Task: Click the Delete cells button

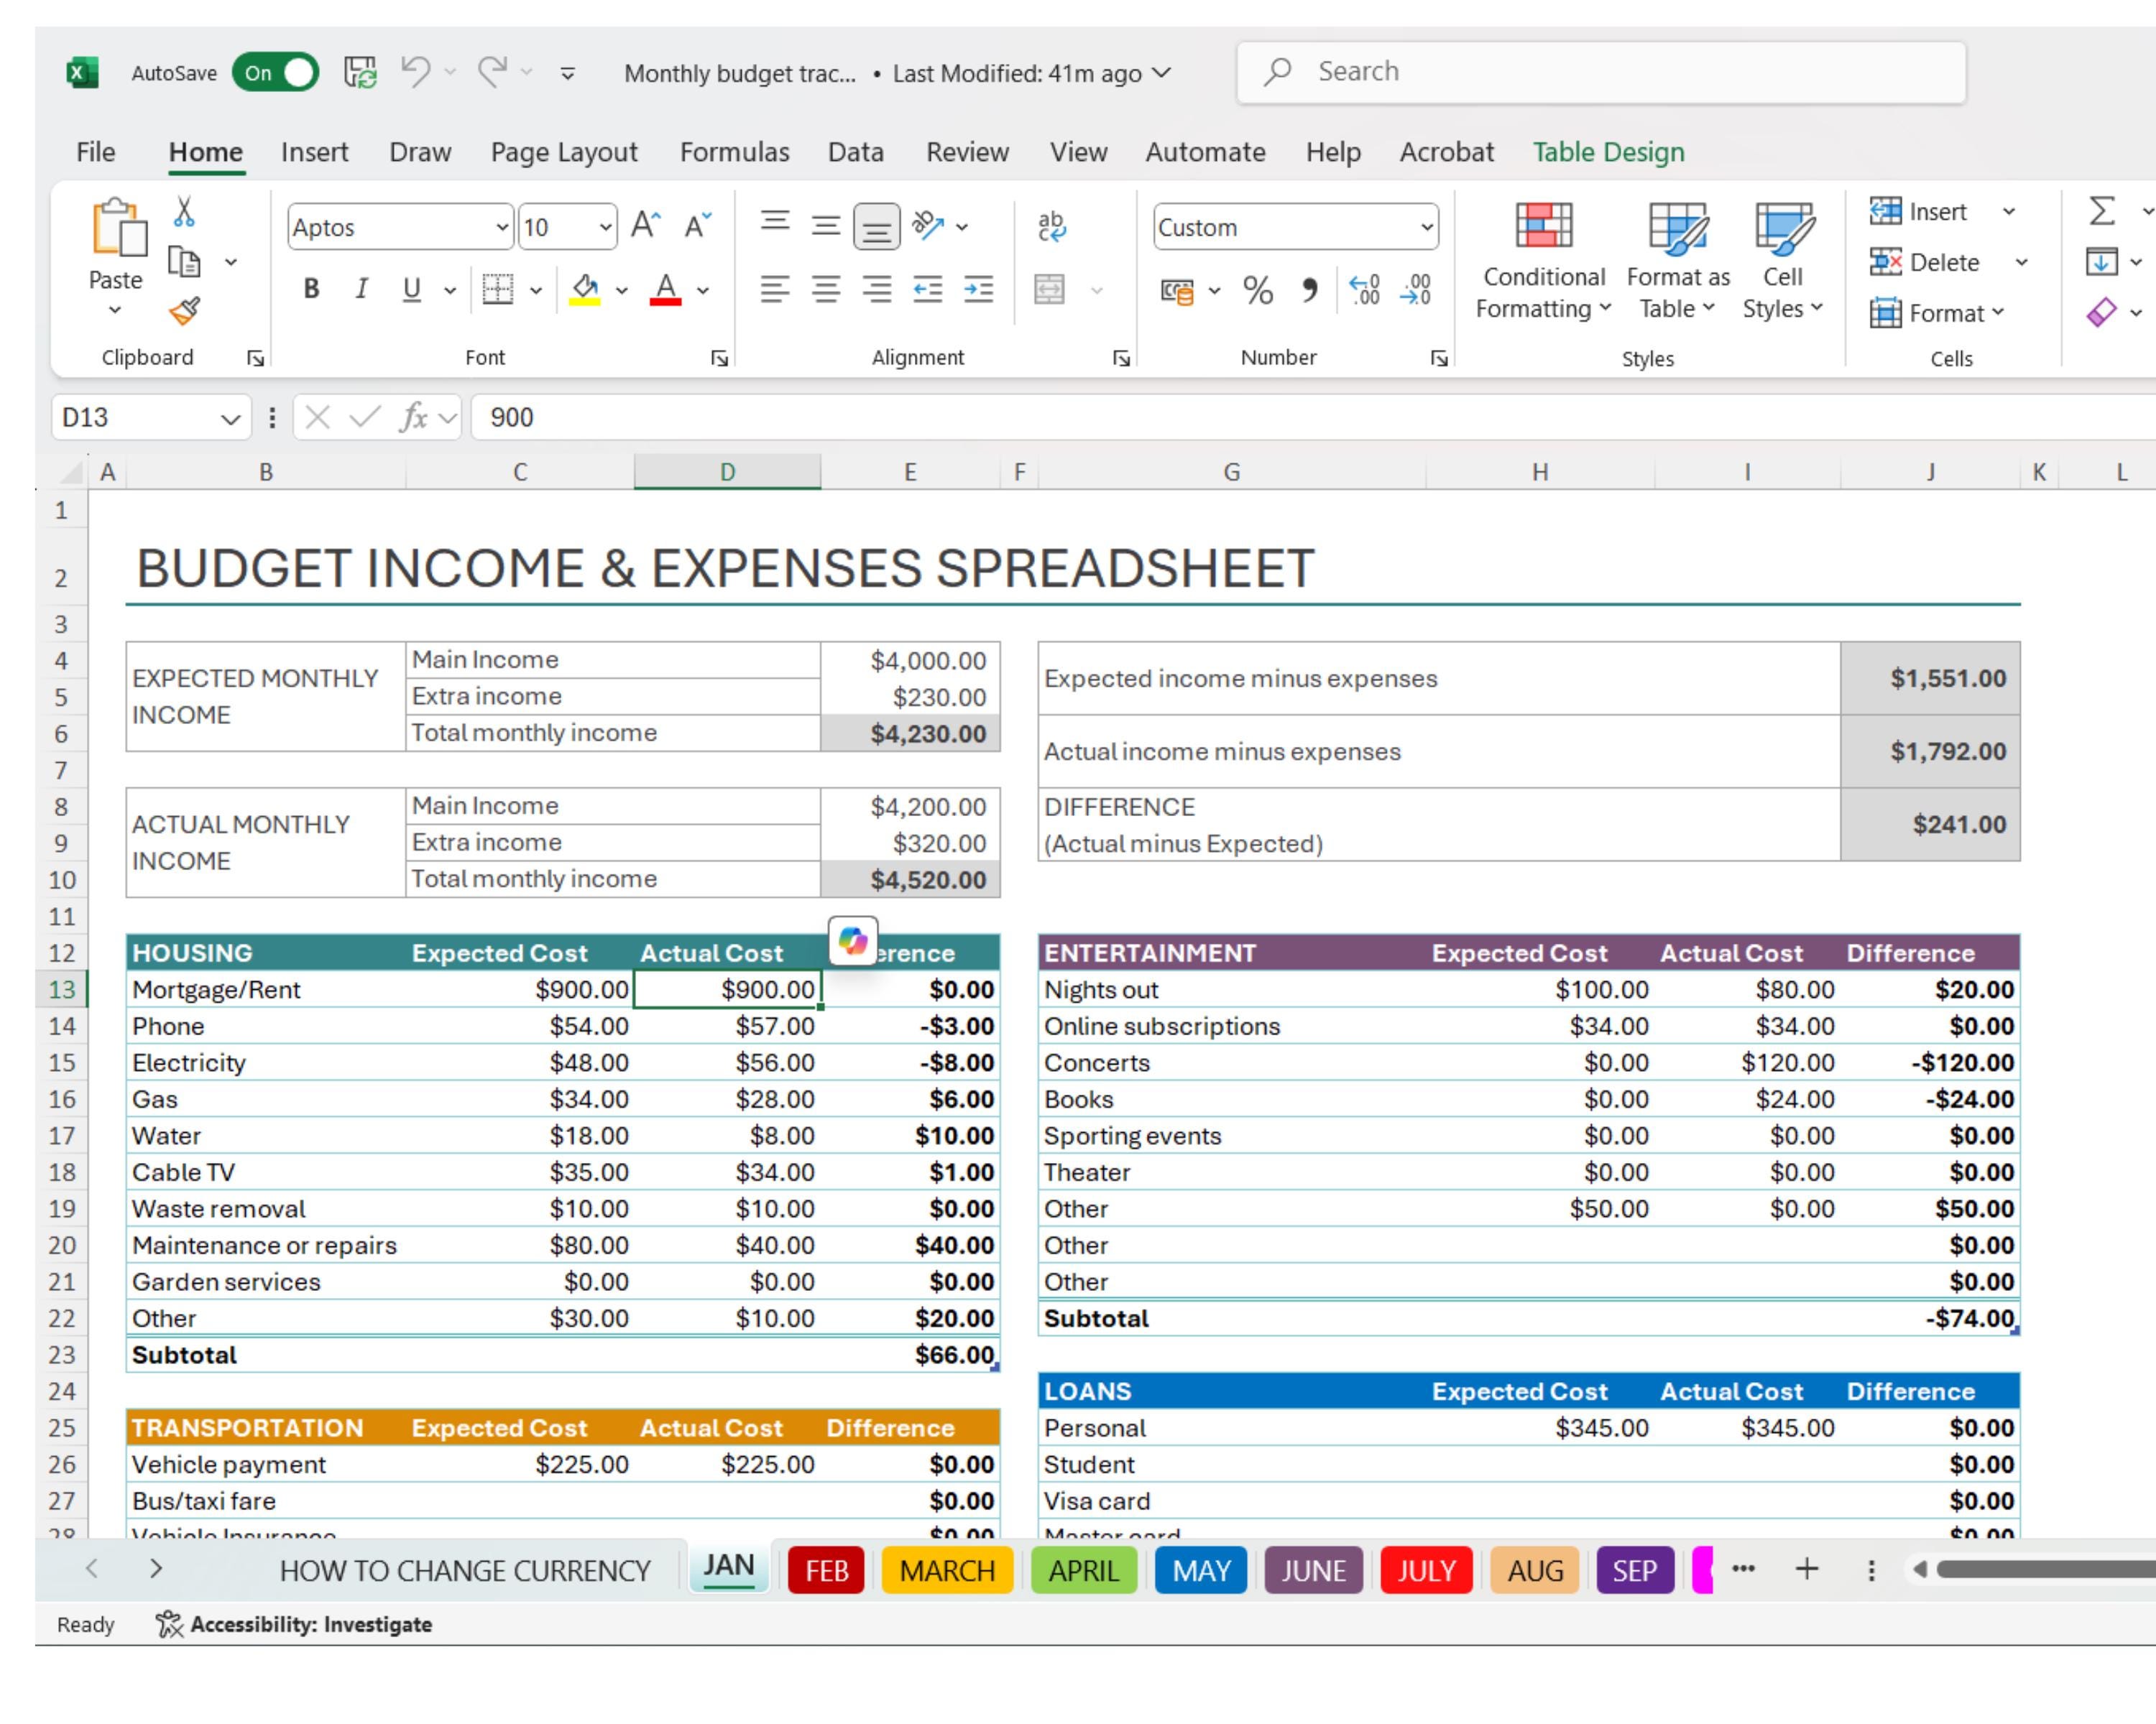Action: 1925,262
